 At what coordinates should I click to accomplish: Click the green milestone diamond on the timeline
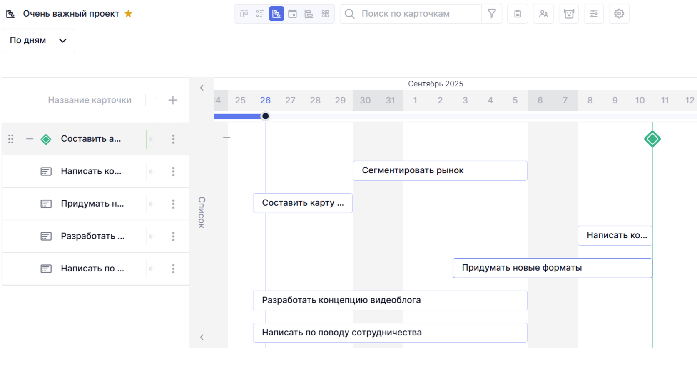click(x=652, y=139)
